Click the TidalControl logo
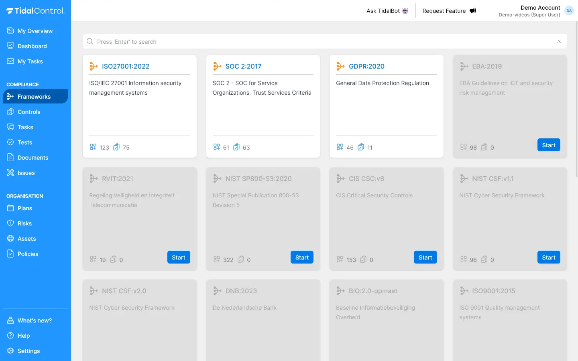The image size is (578, 361). (x=35, y=11)
